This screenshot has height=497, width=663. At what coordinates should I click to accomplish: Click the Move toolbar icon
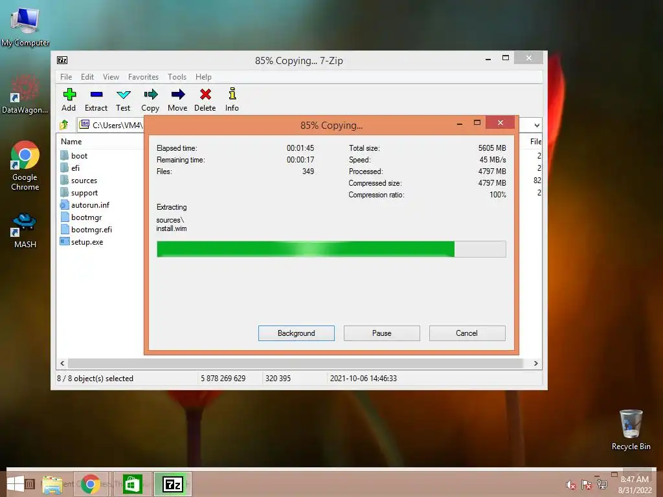177,100
